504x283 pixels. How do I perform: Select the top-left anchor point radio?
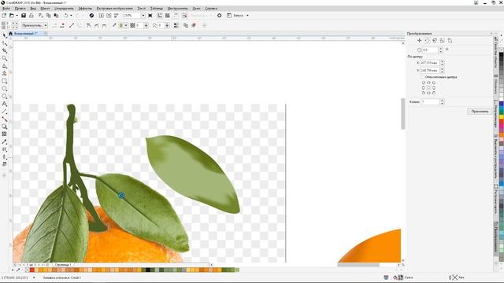pos(424,83)
